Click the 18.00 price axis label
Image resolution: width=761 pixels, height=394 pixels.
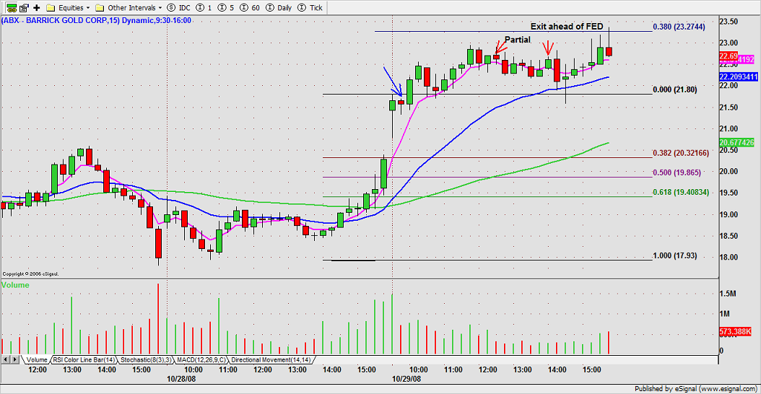tap(729, 258)
